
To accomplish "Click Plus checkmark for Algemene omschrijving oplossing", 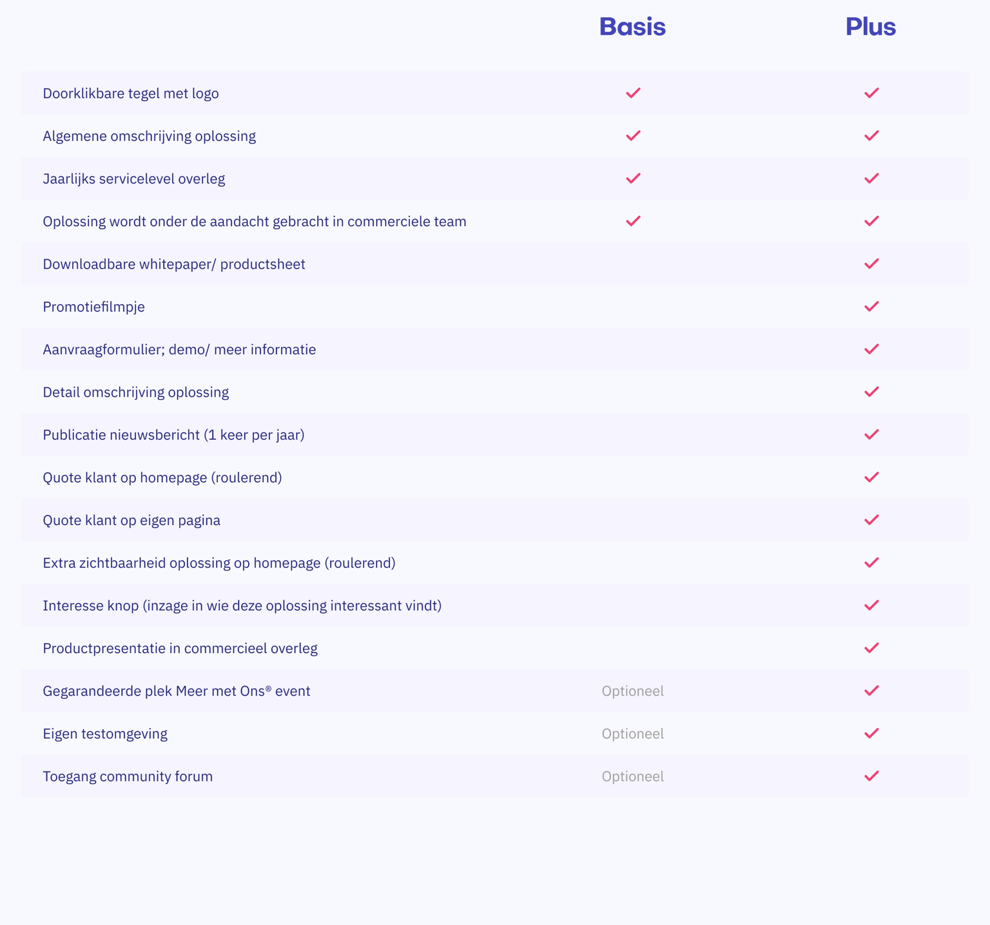I will coord(871,135).
